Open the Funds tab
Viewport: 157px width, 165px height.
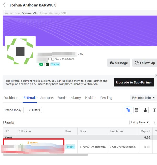62,98
